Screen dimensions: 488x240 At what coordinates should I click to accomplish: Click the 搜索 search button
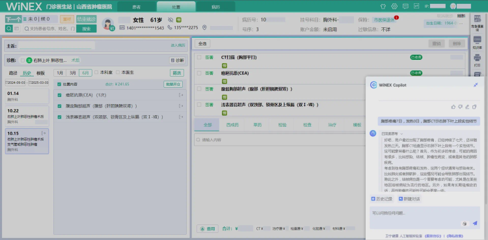click(86, 29)
